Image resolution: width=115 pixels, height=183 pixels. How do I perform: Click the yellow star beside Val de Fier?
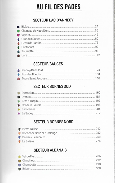click(x=19, y=157)
